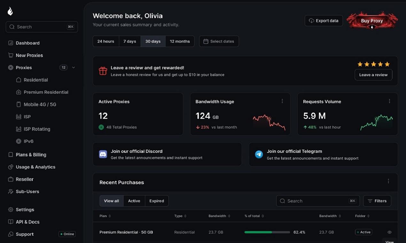
Task: Click the 62.4% progress bar
Action: [267, 232]
